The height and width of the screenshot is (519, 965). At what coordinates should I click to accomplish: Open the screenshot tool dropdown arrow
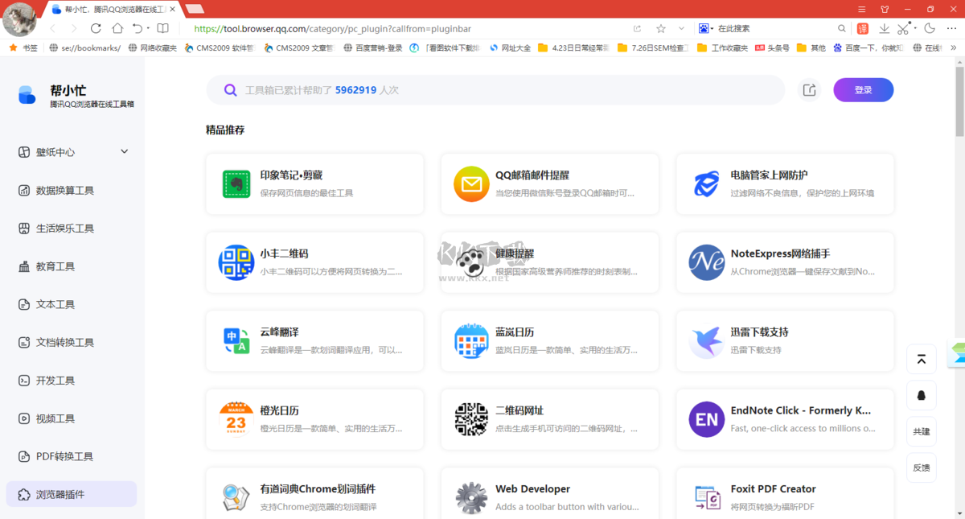(x=916, y=28)
